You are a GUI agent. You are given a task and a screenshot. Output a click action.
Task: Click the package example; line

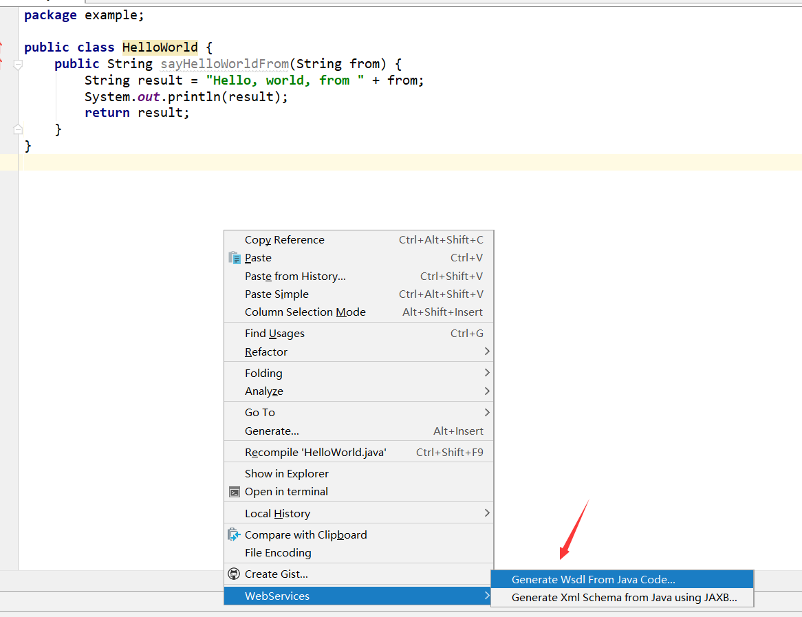click(x=85, y=15)
